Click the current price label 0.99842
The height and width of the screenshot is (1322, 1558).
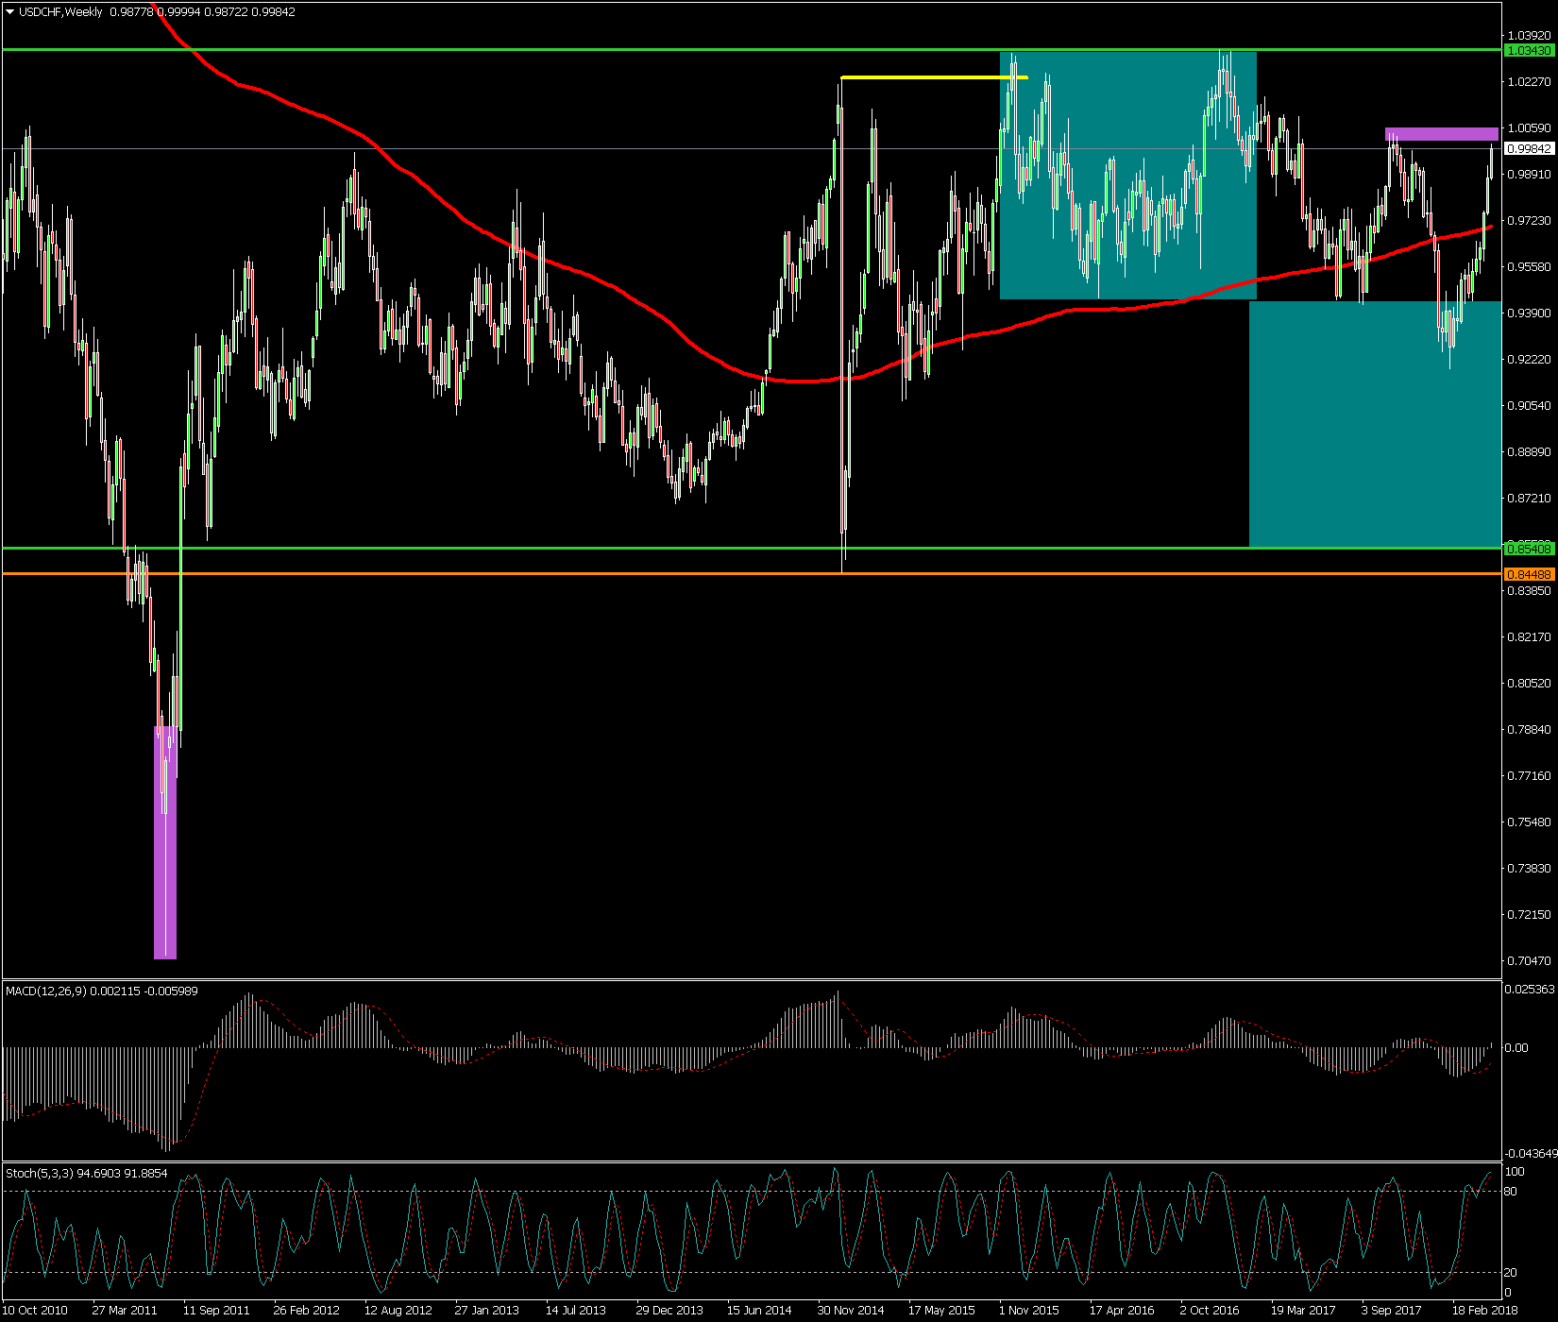pyautogui.click(x=1528, y=148)
